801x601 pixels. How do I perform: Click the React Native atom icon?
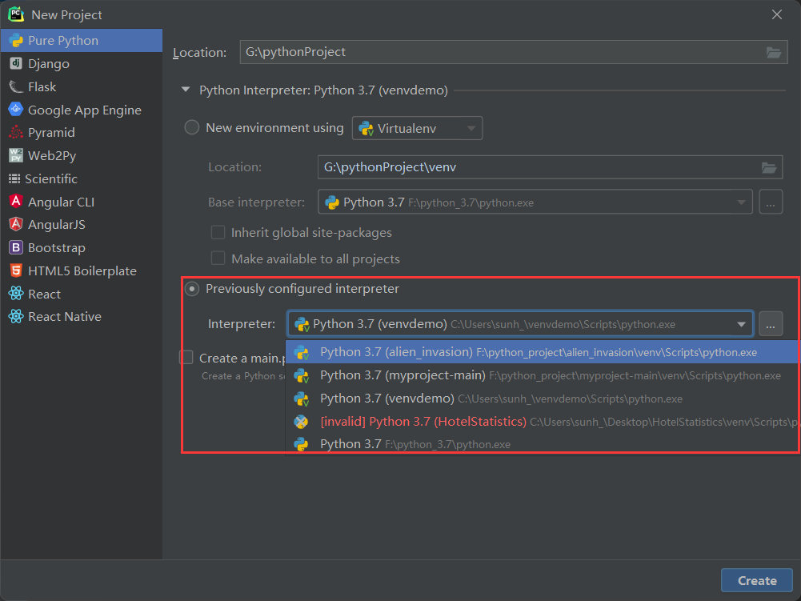coord(16,316)
